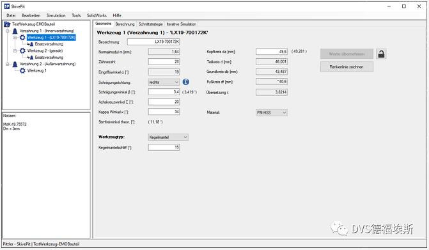Click the bell-shaped icon of Verzahnung 1
This screenshot has width=429, height=250.
pos(15,31)
